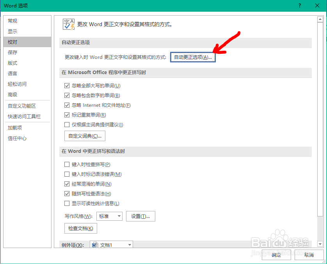Click the Word document icon in 例外项 dropdown

[95, 245]
